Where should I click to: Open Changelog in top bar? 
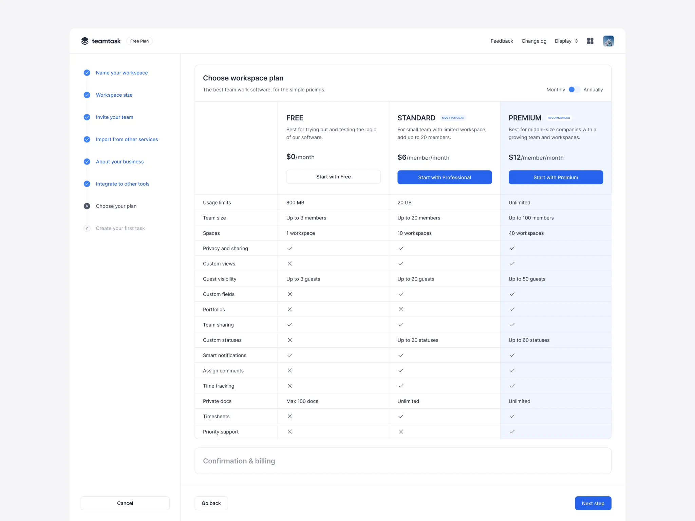tap(534, 41)
